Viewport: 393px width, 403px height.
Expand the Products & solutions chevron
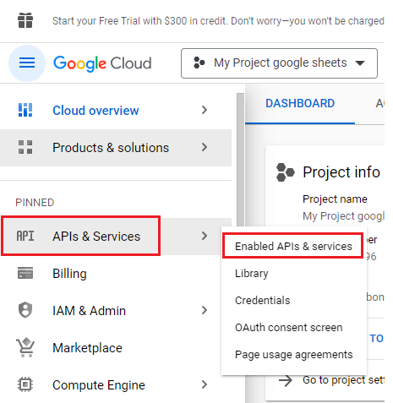tap(205, 147)
